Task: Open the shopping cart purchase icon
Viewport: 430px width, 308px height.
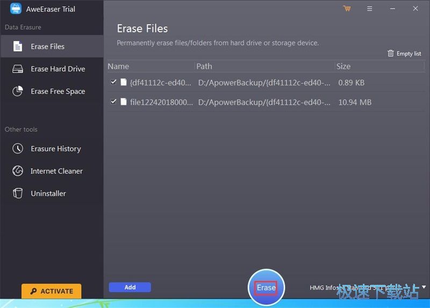Action: click(x=347, y=9)
